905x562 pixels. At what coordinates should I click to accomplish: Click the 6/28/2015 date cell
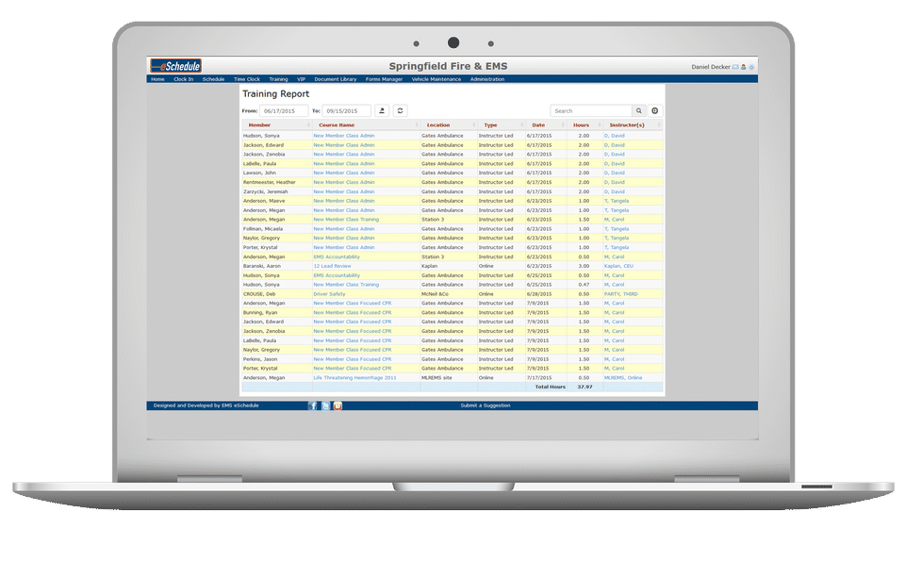point(539,294)
